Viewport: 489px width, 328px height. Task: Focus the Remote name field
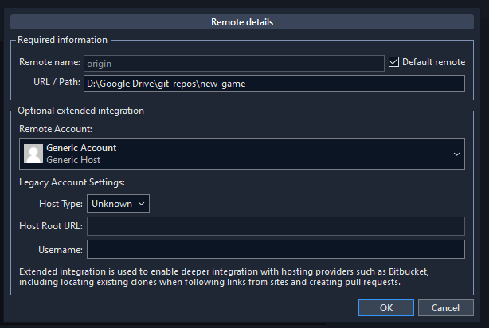coord(234,64)
